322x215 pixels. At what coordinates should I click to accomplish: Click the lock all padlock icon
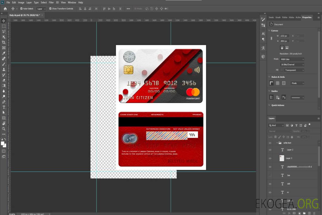292,137
